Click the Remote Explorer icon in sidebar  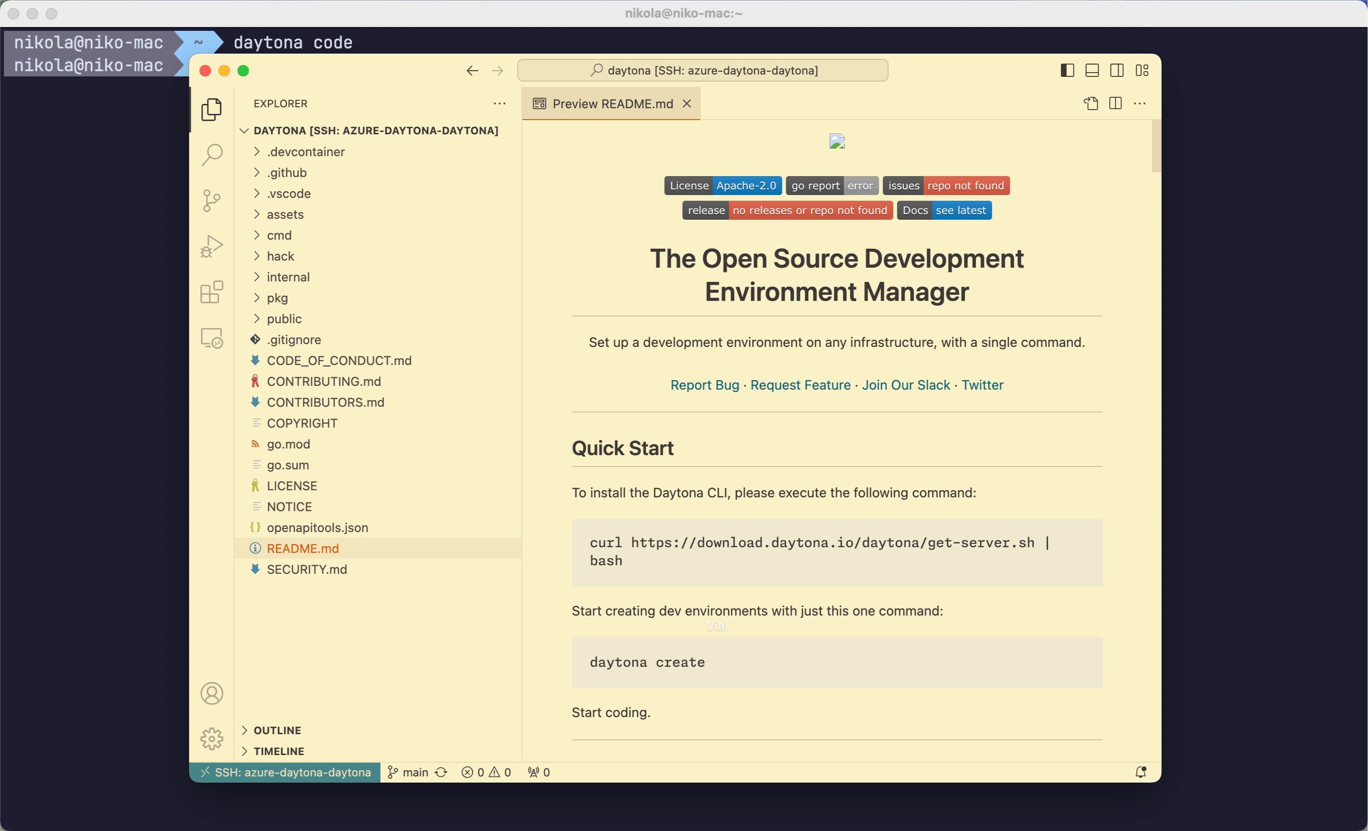(213, 340)
